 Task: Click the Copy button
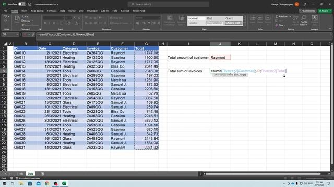point(26,21)
